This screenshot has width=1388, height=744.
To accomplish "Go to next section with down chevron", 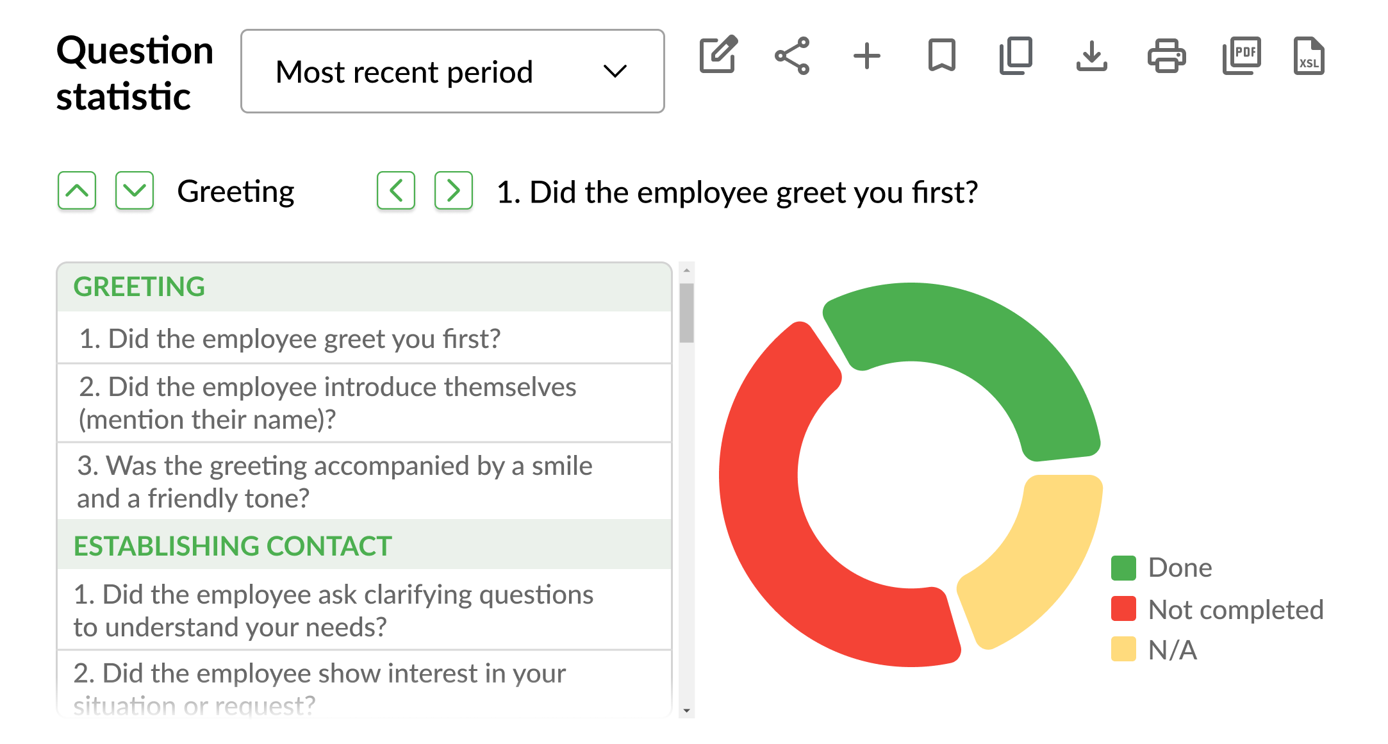I will click(135, 190).
